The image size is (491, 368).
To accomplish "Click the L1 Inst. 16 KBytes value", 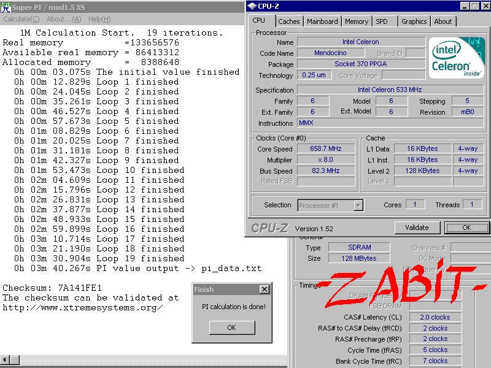I will tap(422, 159).
